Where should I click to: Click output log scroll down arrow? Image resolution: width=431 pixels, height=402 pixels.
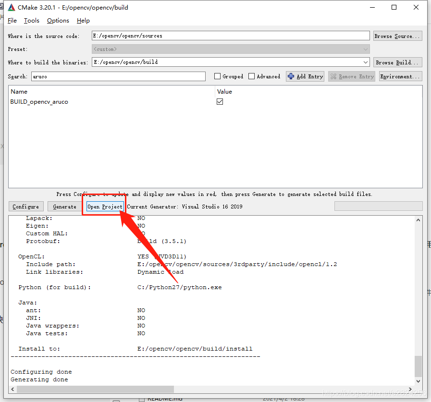[x=418, y=381]
